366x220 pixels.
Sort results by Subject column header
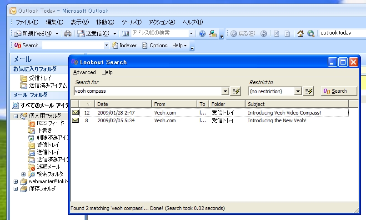coord(297,104)
